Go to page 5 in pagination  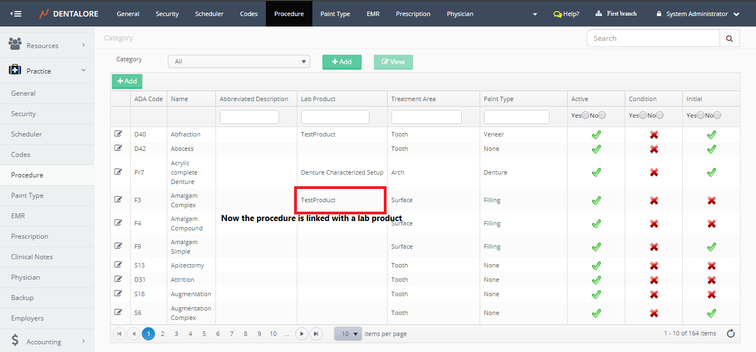pos(204,334)
